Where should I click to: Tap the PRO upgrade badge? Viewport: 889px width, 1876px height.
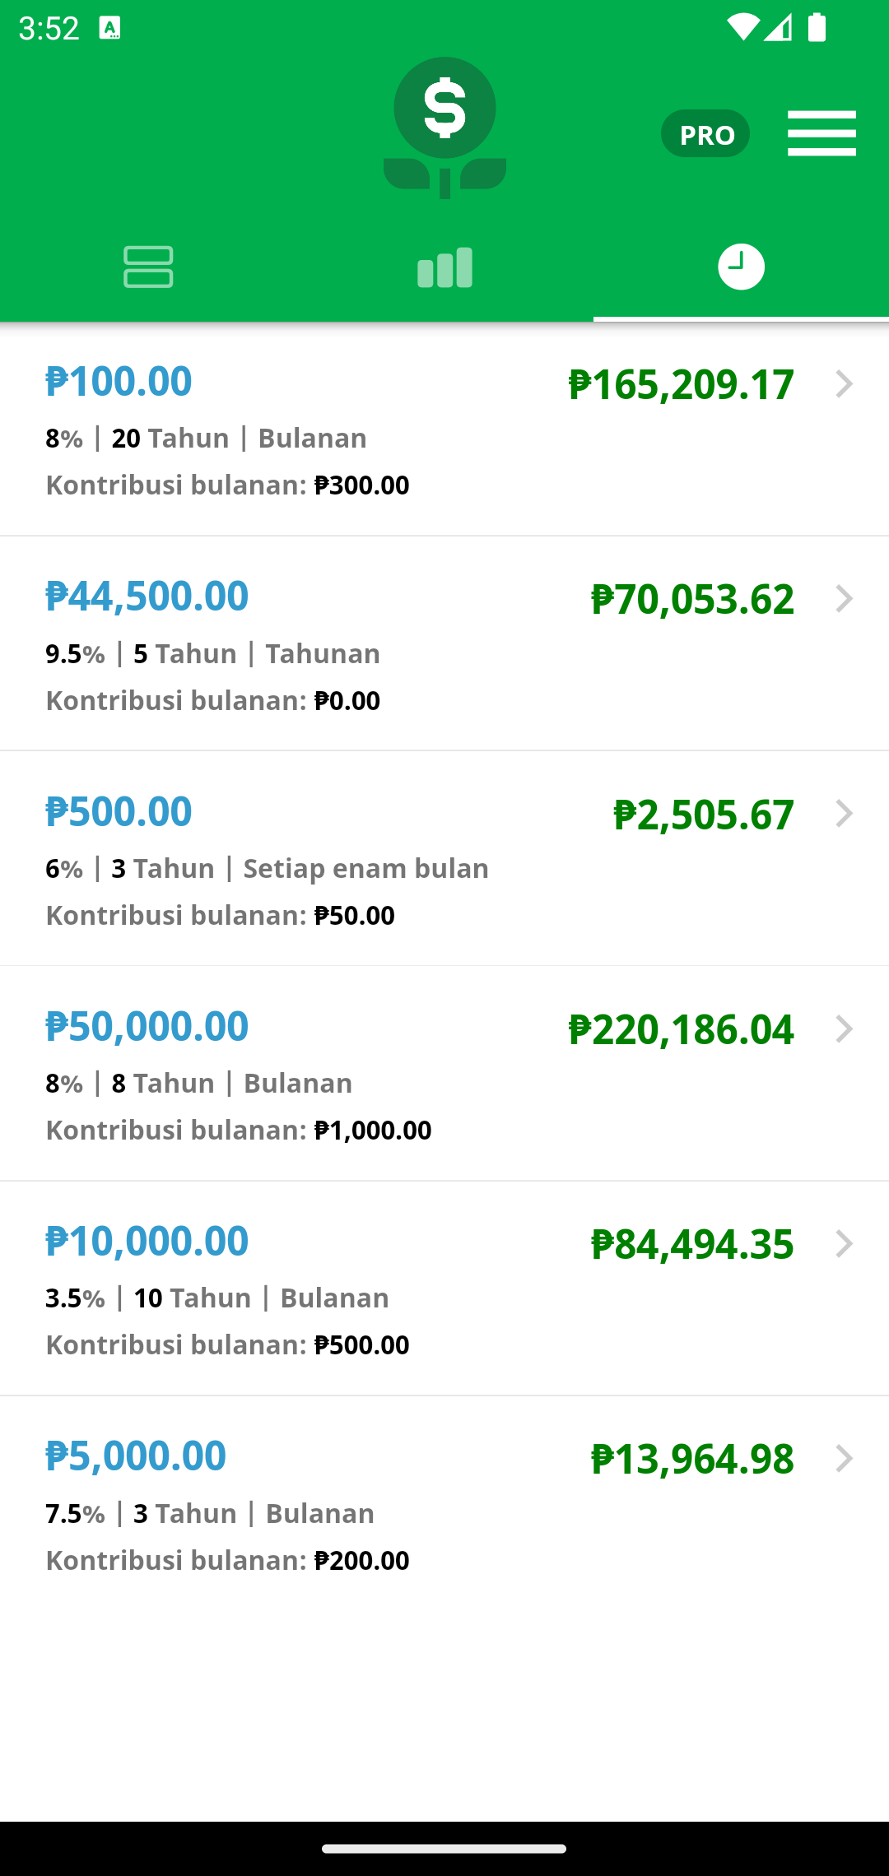click(705, 133)
